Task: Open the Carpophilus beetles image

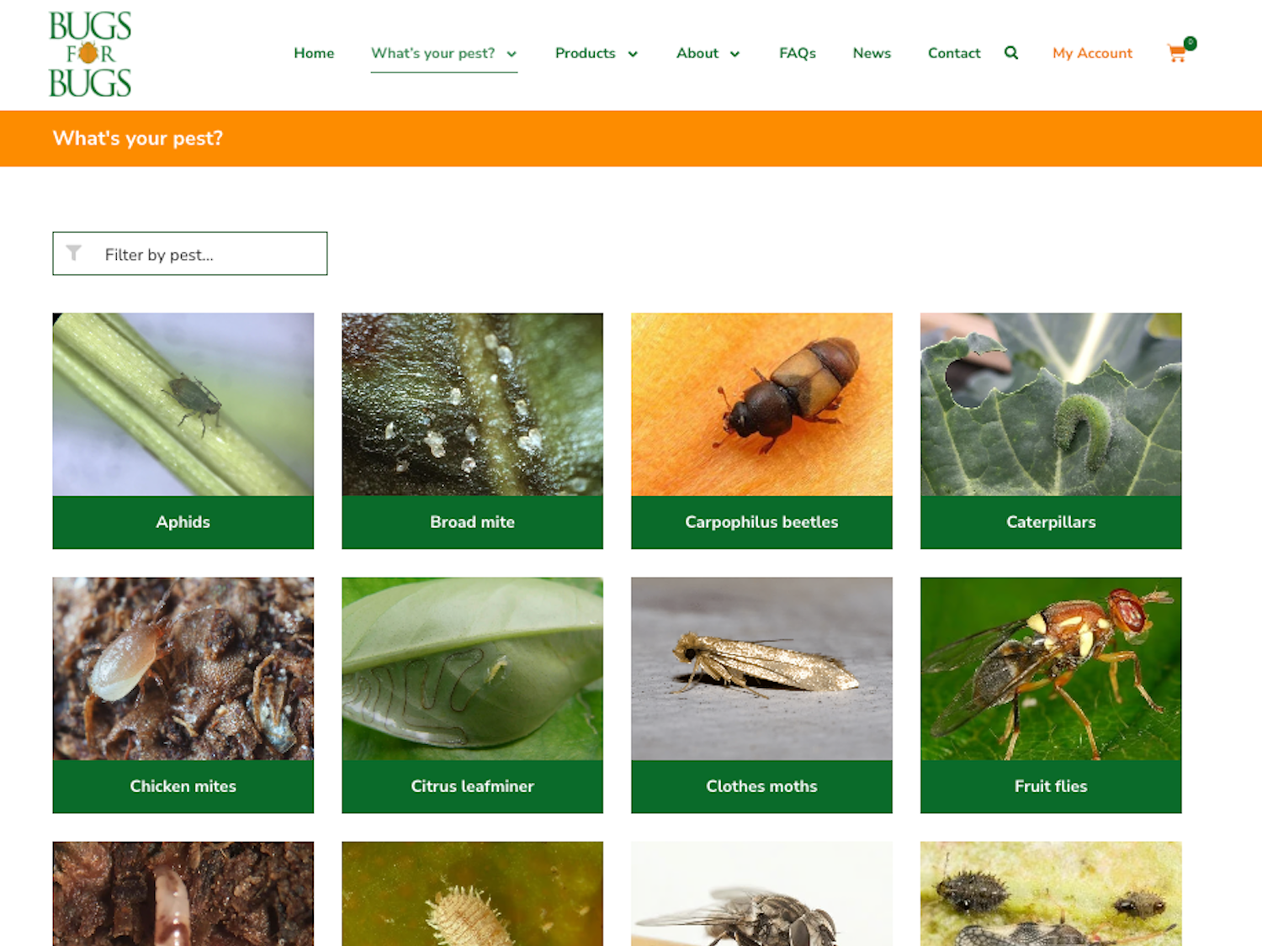Action: [x=761, y=404]
